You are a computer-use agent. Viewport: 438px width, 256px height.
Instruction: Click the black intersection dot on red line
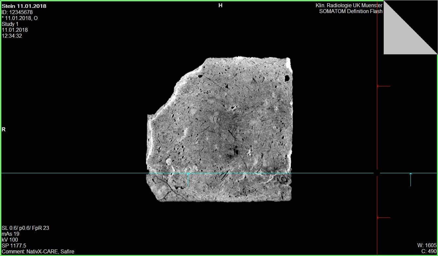[x=377, y=173]
